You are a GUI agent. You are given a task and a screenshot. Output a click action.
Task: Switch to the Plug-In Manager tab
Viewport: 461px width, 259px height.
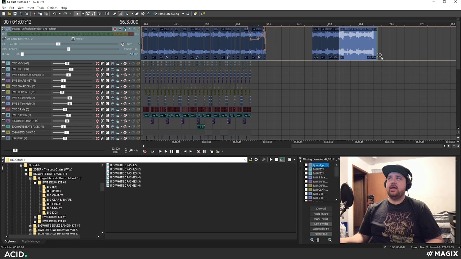coord(31,241)
